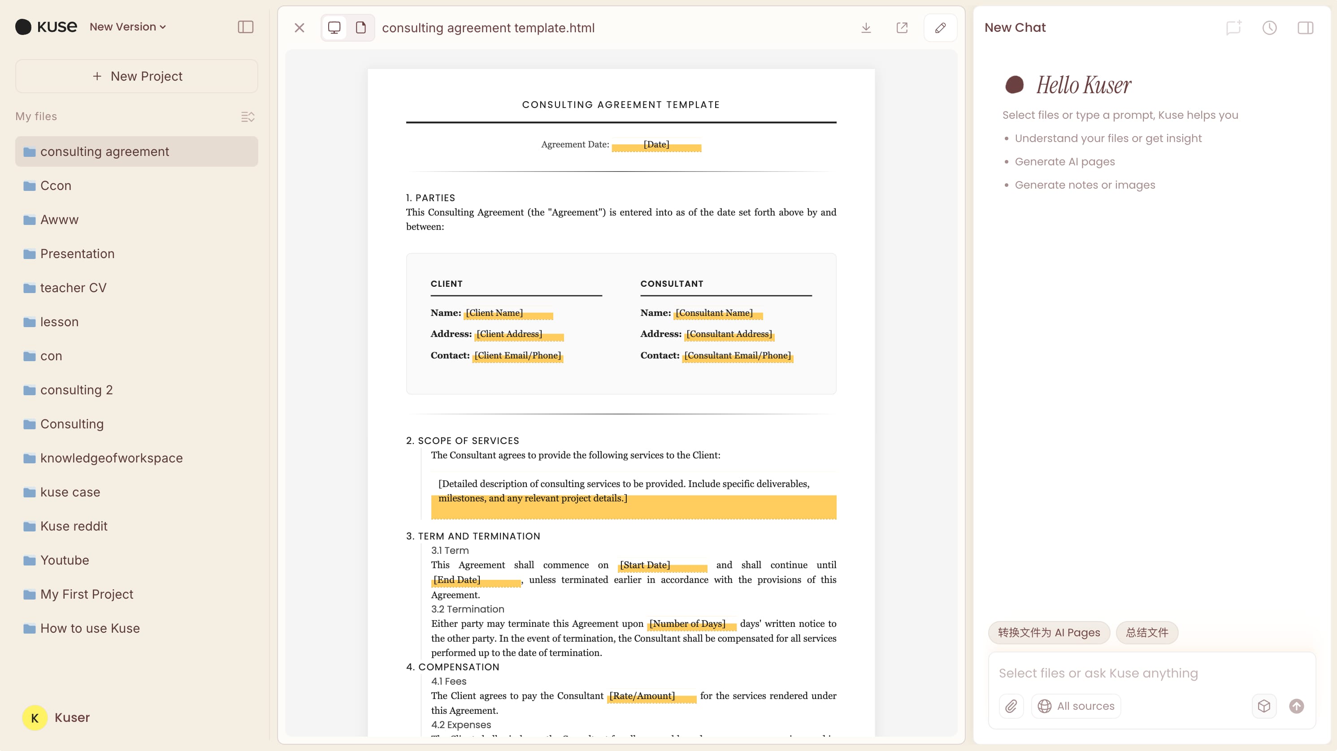This screenshot has height=751, width=1337.
Task: Open the lesson folder
Action: pos(136,322)
